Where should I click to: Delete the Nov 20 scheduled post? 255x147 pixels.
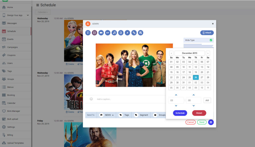pyautogui.click(x=70, y=64)
